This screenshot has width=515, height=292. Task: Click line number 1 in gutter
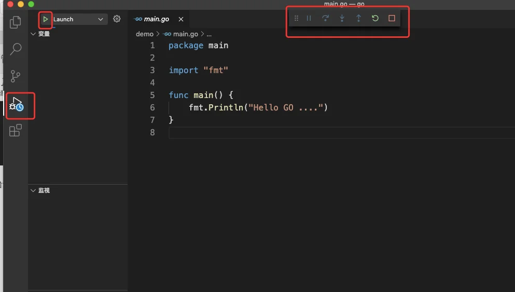click(152, 45)
